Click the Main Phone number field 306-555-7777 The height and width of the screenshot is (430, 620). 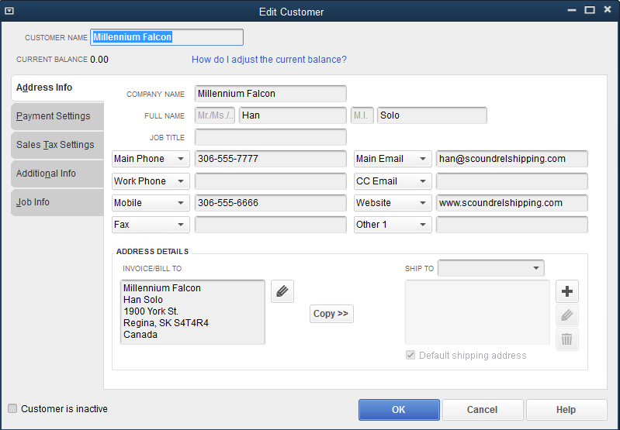click(271, 159)
